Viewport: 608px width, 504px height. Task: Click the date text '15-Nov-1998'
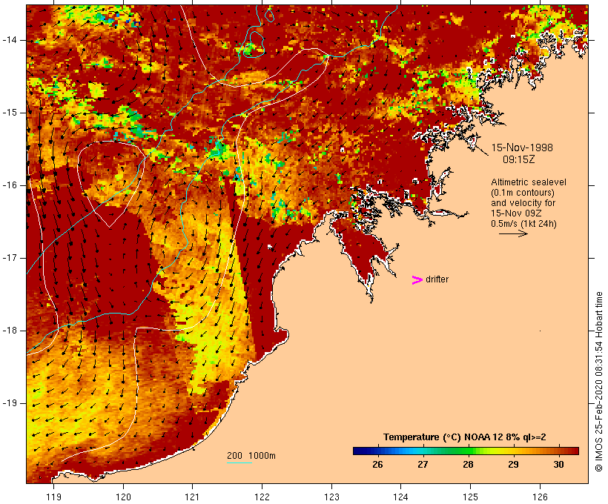pyautogui.click(x=522, y=147)
